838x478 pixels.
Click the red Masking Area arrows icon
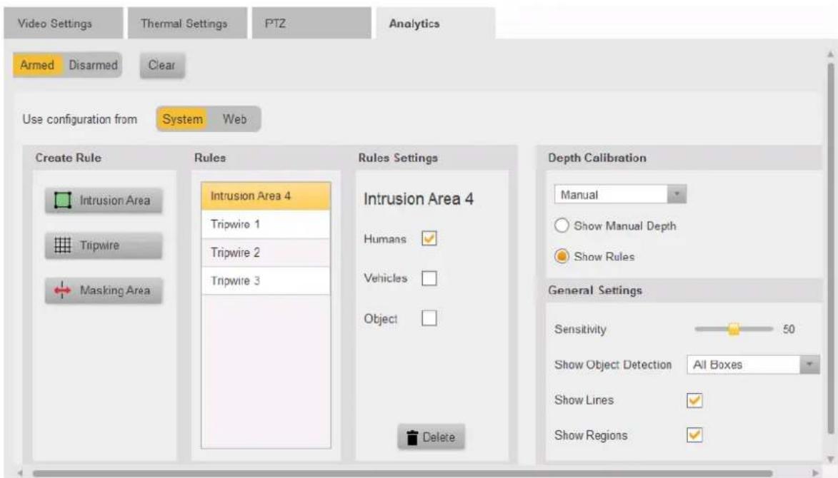(63, 290)
